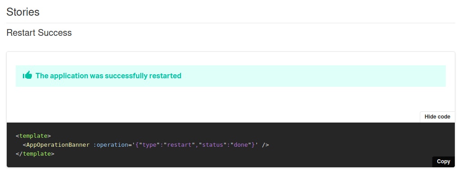Click the closing template tag in code
Screen dimensions: 462x174
[x=35, y=154]
